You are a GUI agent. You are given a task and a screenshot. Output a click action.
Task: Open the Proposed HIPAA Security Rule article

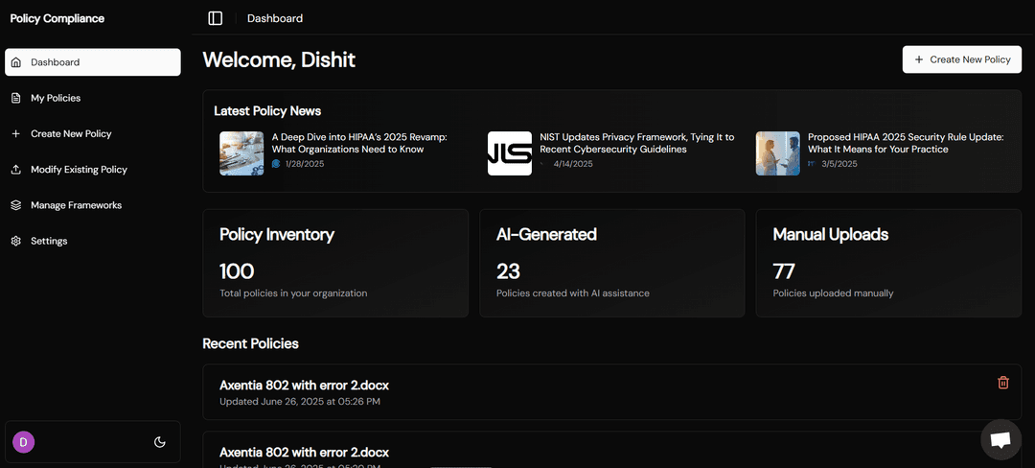(905, 143)
